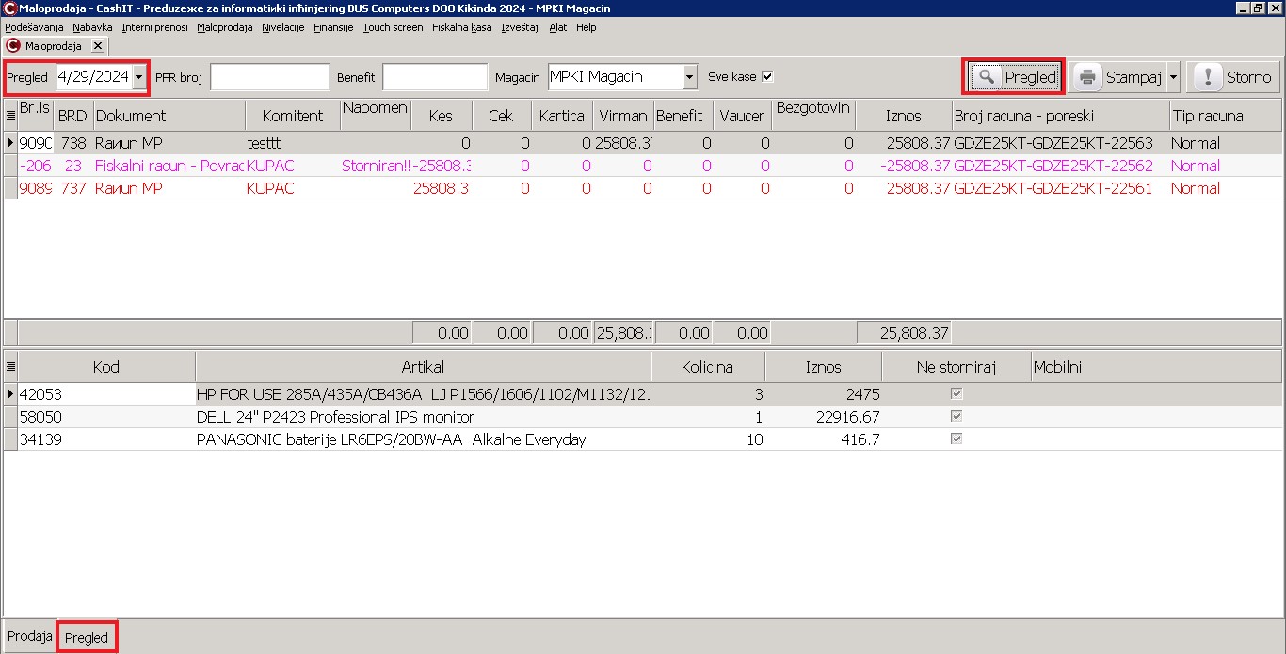Click the articles grid column chooser icon

10,367
